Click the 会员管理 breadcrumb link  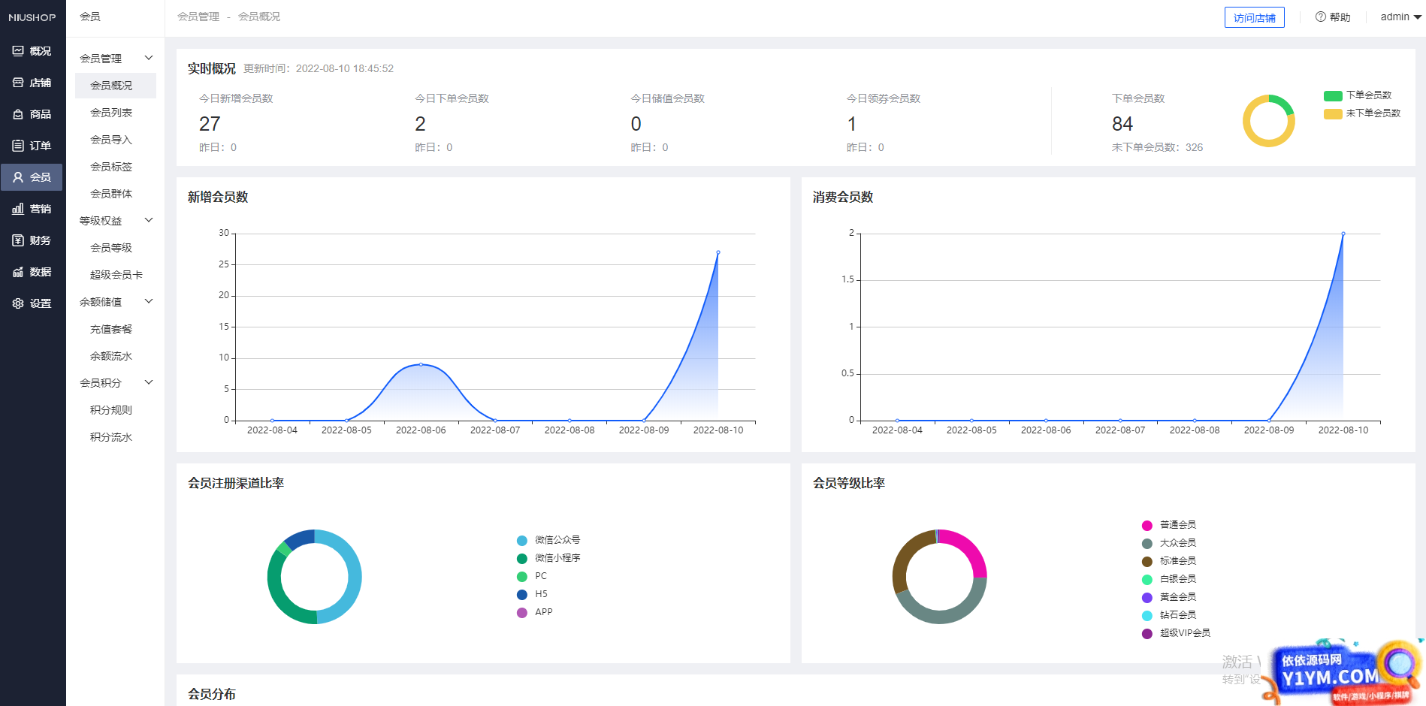tap(198, 17)
